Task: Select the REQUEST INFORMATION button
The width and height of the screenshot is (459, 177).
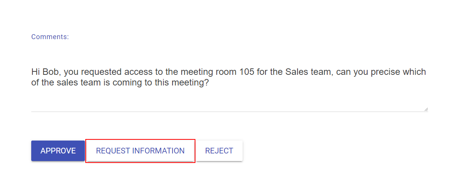Action: pyautogui.click(x=140, y=151)
